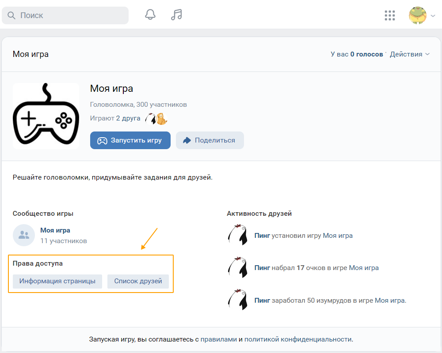Click the Моя игра game title
Image resolution: width=442 pixels, height=353 pixels.
[x=111, y=88]
